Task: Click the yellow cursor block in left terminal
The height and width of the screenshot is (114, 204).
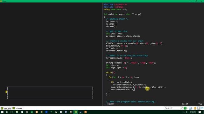Action: 6,92
